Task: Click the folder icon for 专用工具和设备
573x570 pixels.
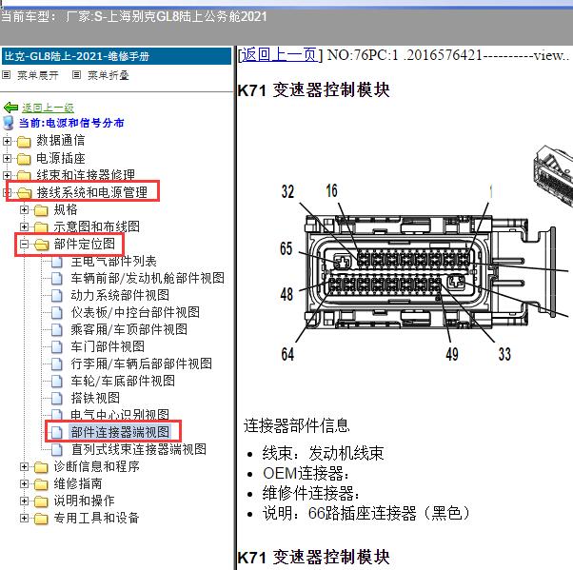Action: point(41,519)
